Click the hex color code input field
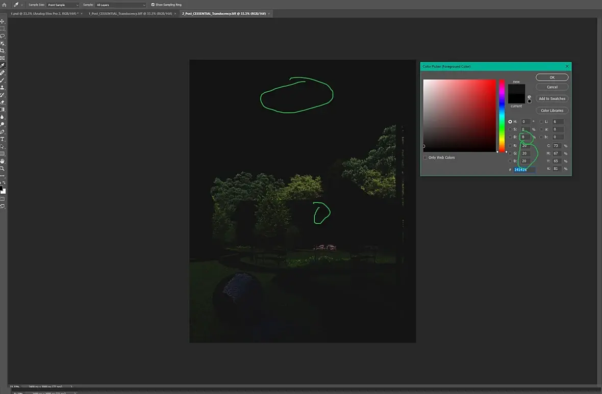Screen dimensions: 602x394 [524, 170]
